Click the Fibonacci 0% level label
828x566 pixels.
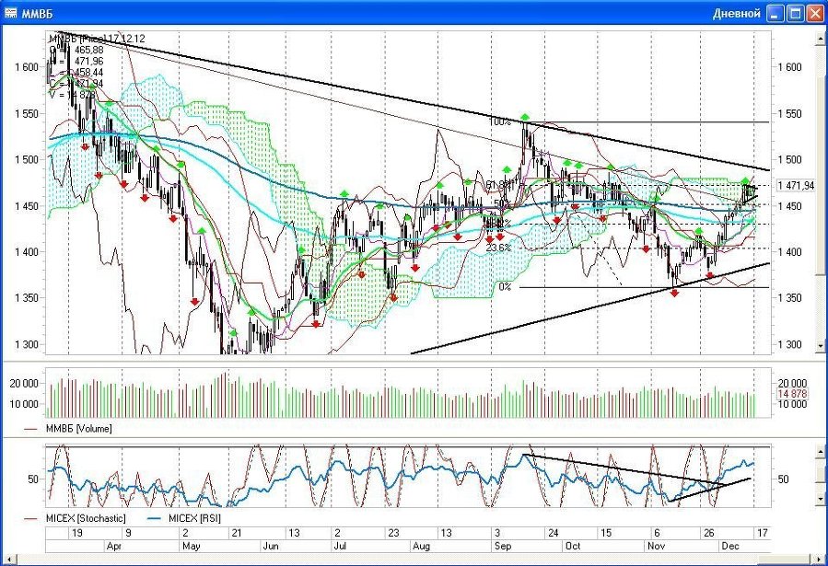505,287
